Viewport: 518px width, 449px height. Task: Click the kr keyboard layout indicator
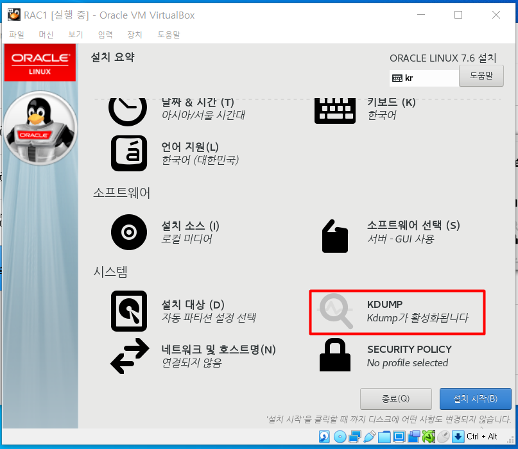point(424,78)
